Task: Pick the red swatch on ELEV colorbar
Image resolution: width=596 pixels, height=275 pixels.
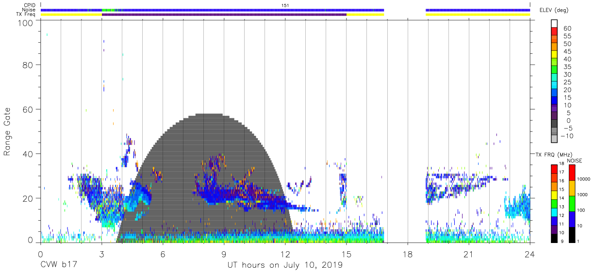Action: coord(554,32)
